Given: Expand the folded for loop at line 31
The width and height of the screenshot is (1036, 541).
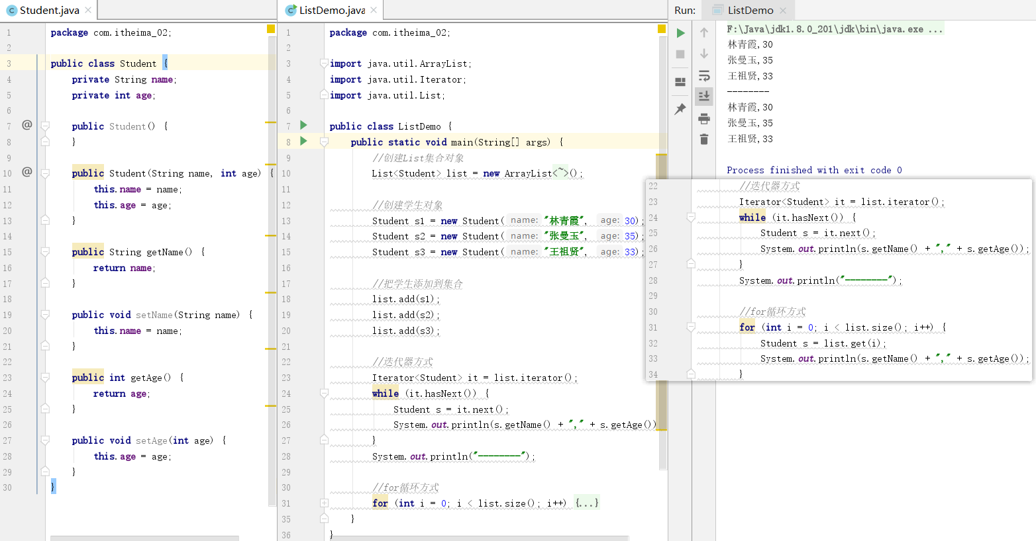Looking at the screenshot, I should point(324,503).
